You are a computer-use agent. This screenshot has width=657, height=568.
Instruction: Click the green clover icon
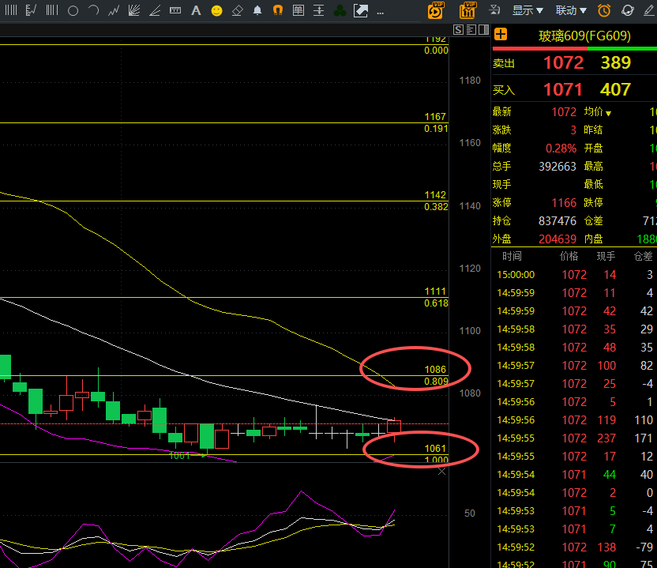(340, 11)
